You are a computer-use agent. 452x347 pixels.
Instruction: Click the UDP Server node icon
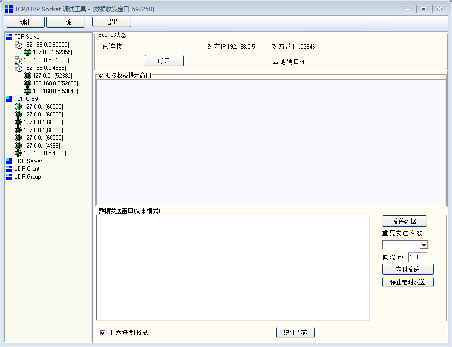(9, 161)
